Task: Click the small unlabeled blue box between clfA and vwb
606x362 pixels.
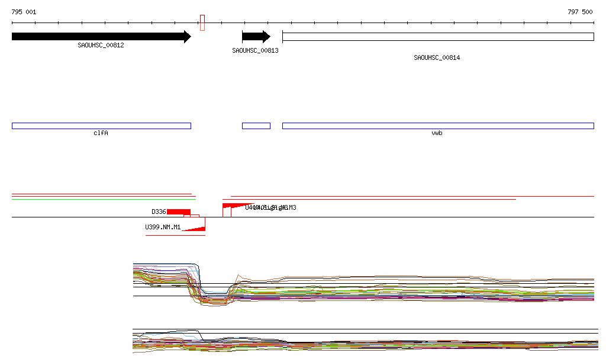Action: tap(256, 126)
